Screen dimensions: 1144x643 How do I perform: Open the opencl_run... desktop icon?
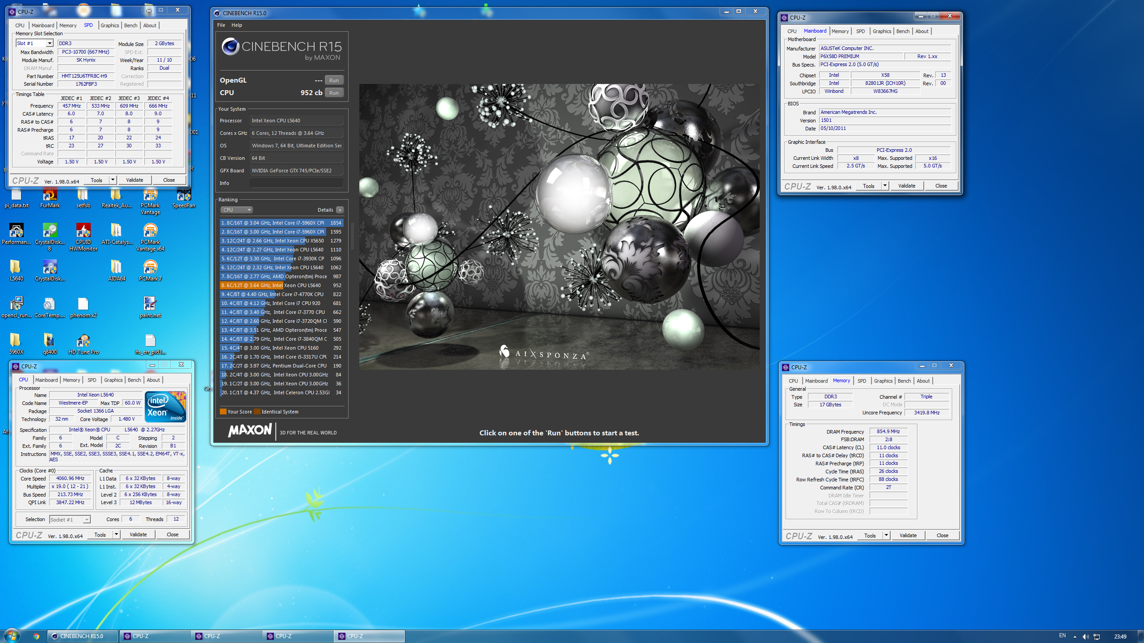tap(17, 307)
